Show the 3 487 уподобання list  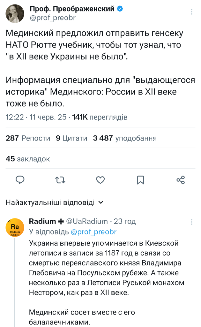[125, 138]
